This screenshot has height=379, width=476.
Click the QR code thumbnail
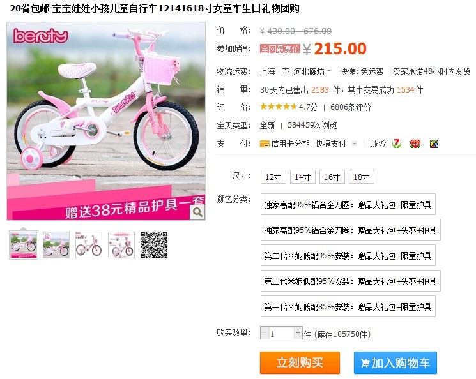point(154,245)
